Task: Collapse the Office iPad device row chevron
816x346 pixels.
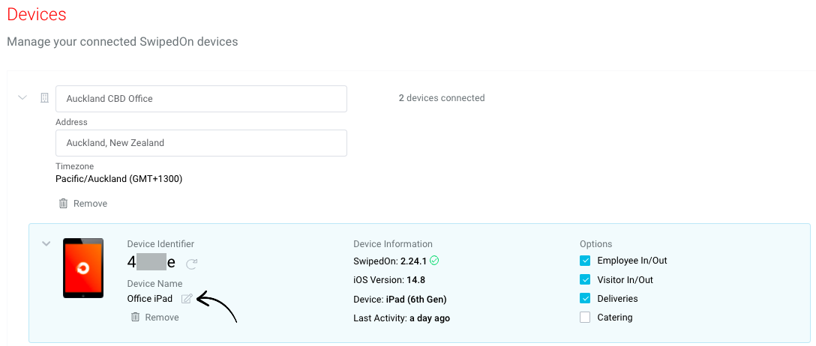Action: 46,243
